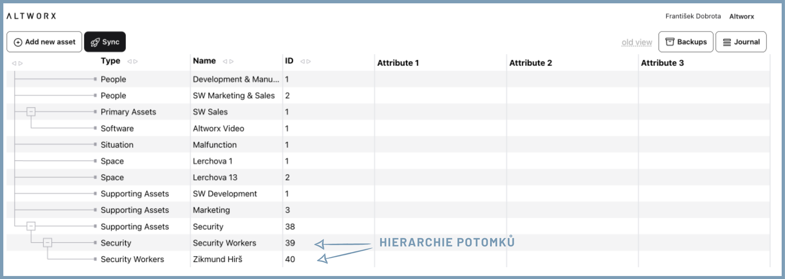Viewport: 785px width, 279px height.
Task: Click right arrow beside Name column header
Action: 232,62
